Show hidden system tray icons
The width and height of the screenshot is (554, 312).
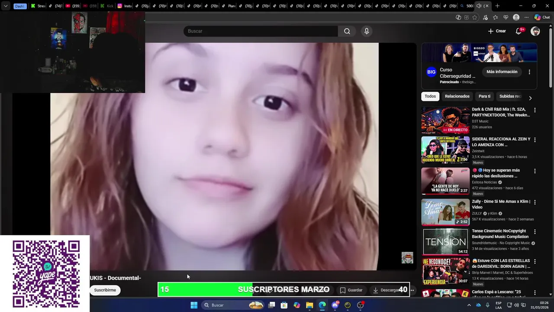469,305
